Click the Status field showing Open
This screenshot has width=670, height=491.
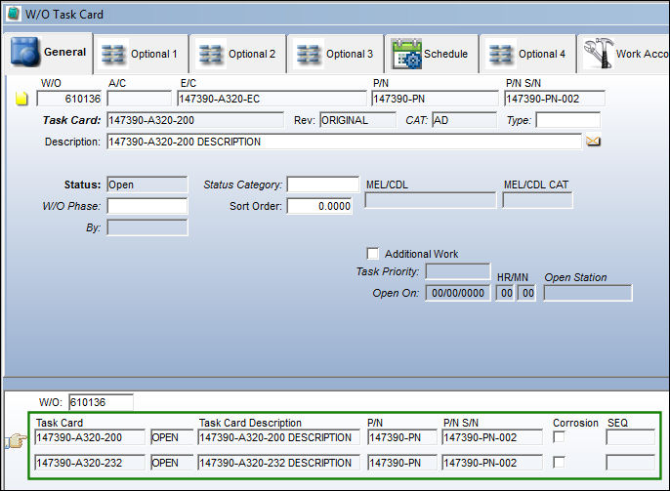[147, 184]
